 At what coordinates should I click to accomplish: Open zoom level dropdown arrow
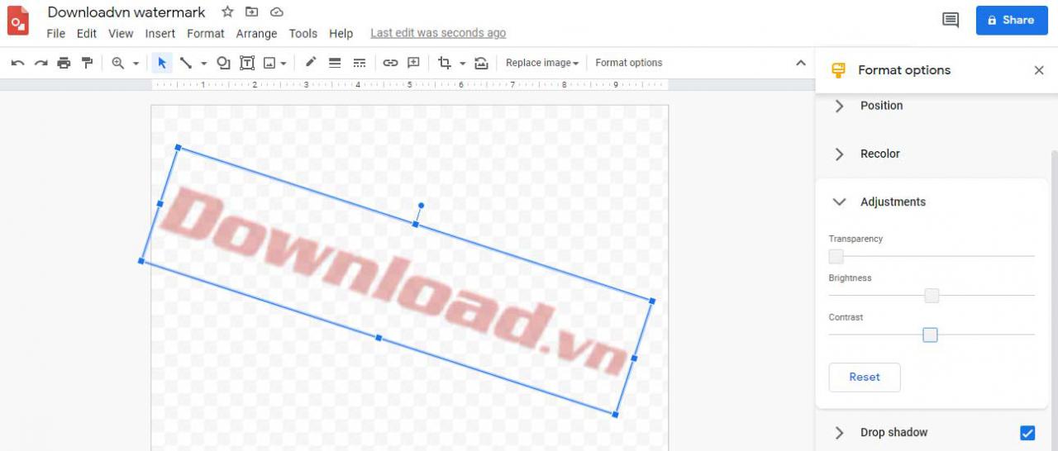tap(136, 63)
